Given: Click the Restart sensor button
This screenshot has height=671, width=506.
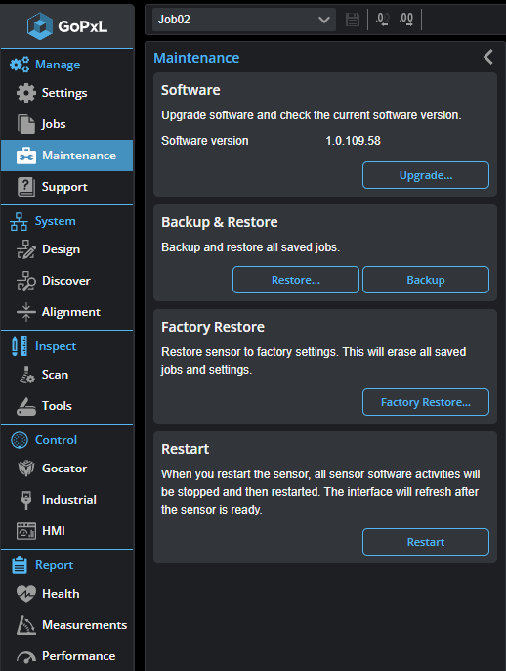Looking at the screenshot, I should [x=426, y=542].
